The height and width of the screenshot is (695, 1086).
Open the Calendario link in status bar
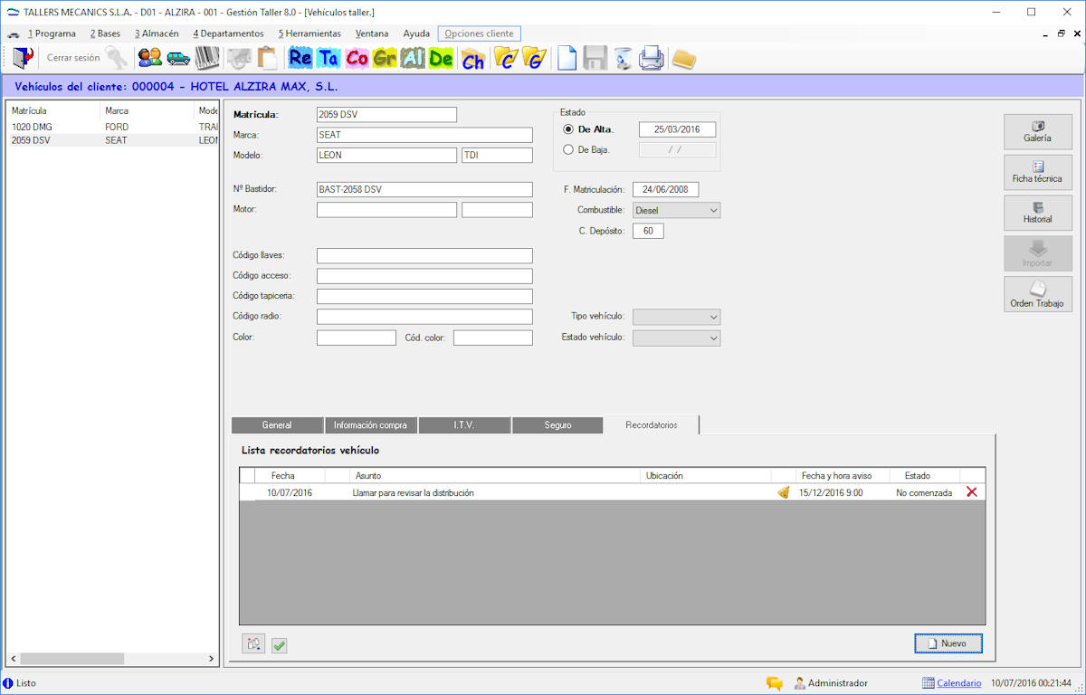(x=958, y=683)
